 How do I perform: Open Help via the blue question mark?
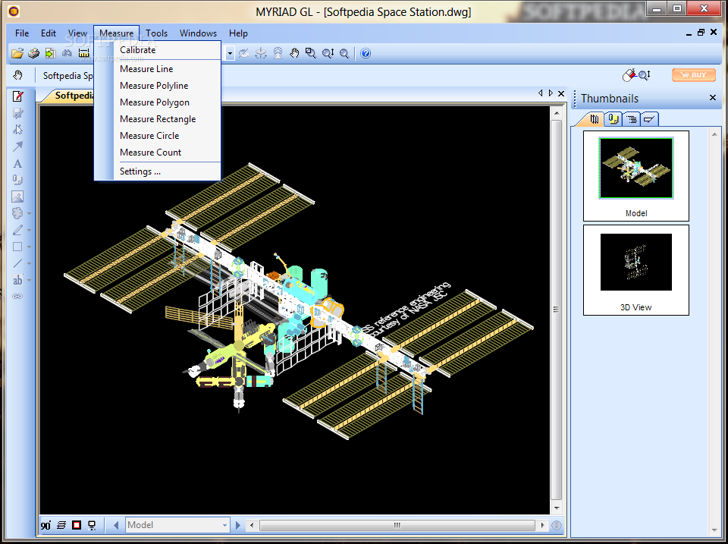(366, 53)
